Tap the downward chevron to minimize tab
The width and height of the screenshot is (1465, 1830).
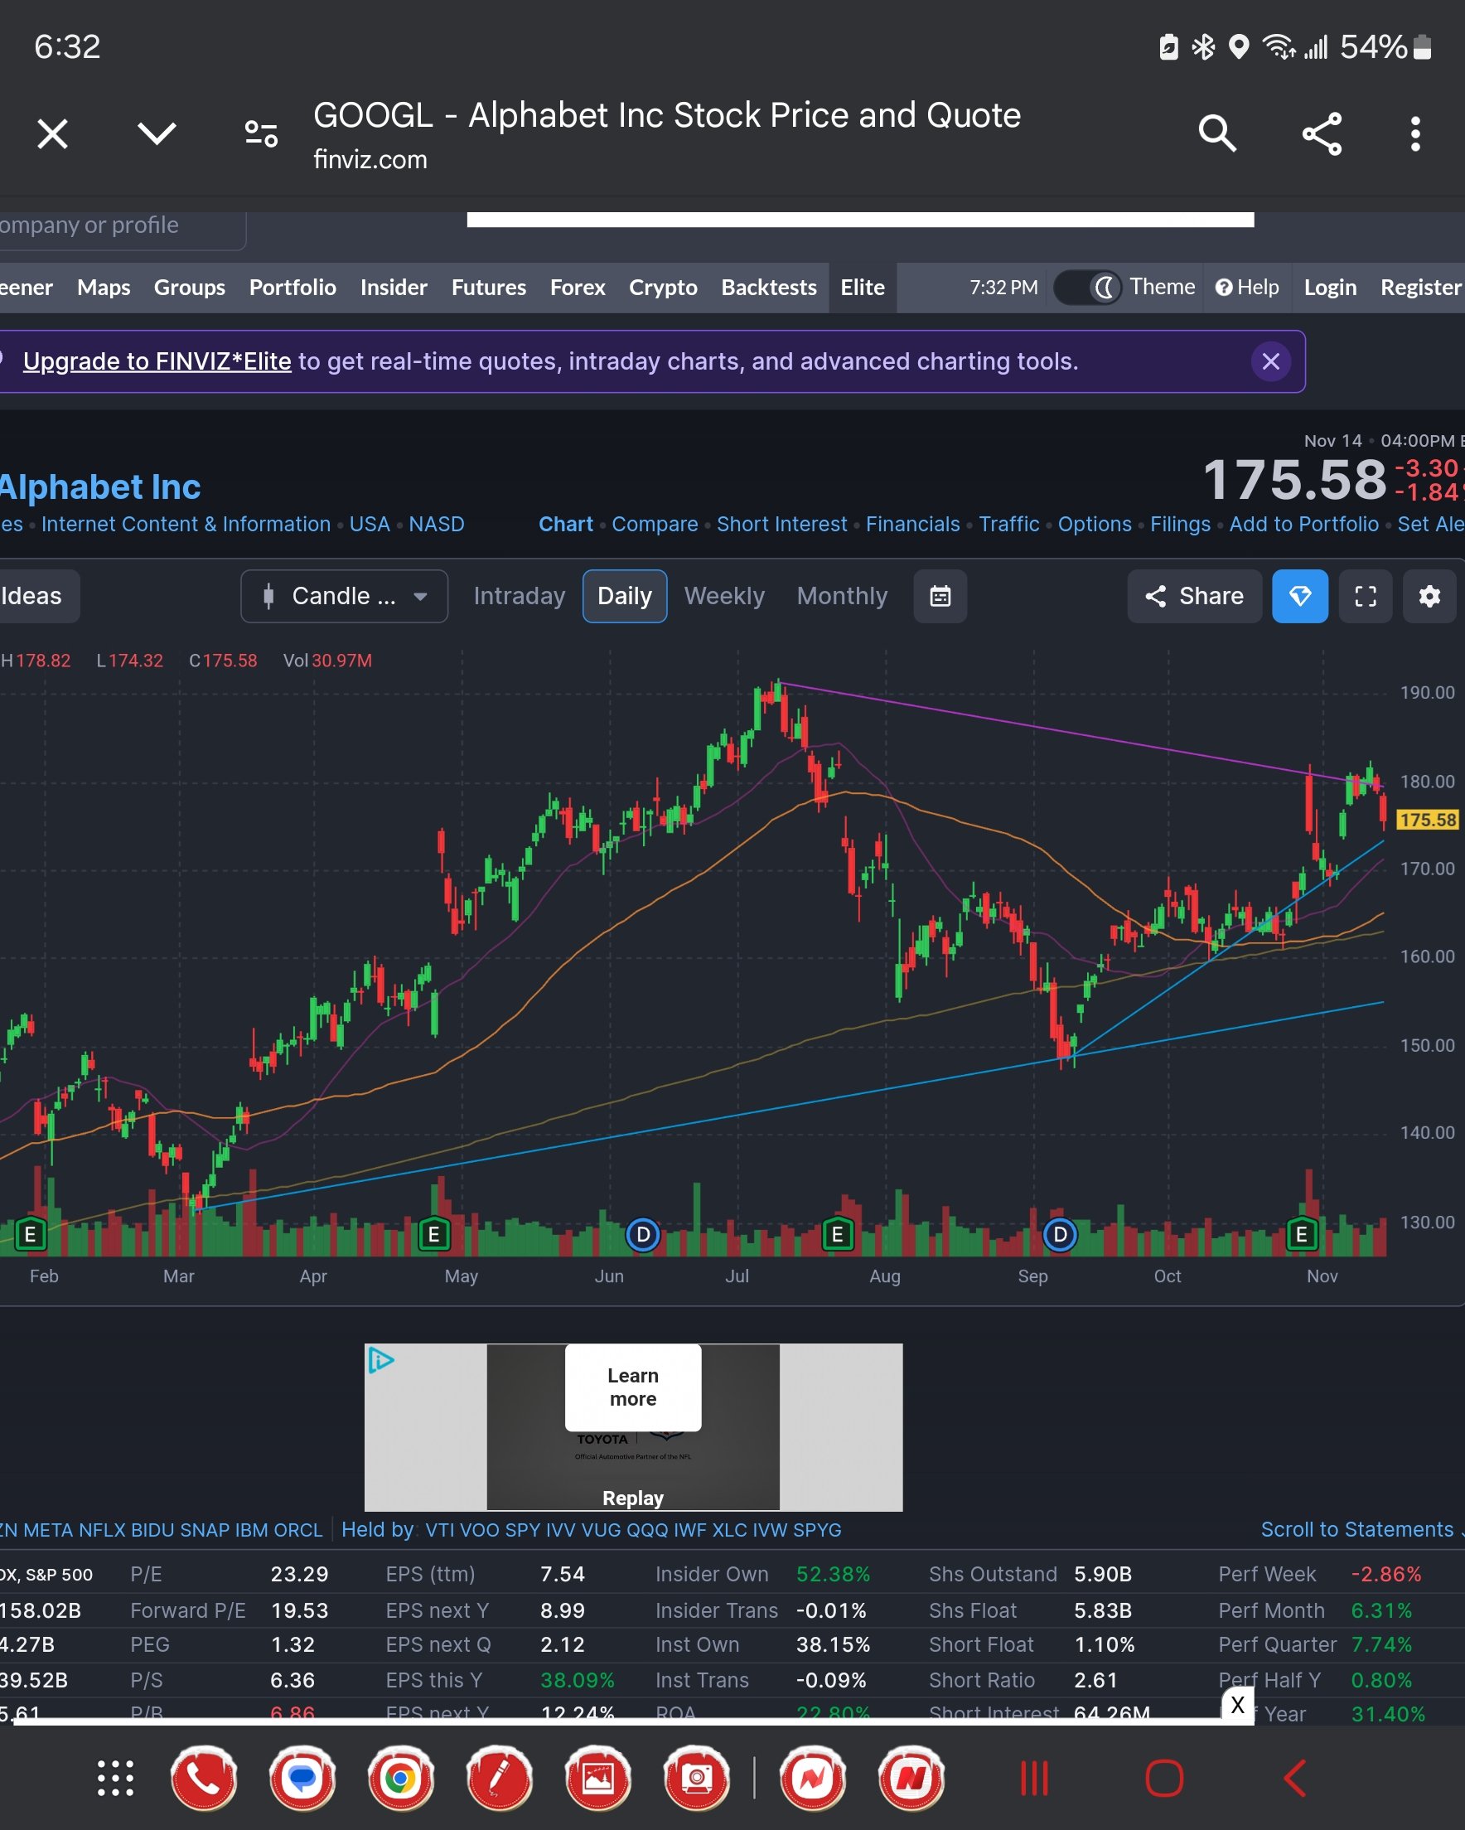[x=157, y=133]
